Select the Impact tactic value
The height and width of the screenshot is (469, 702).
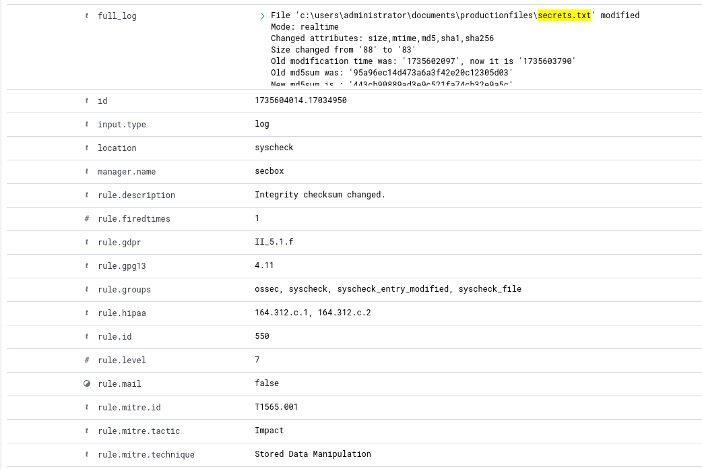(x=269, y=430)
